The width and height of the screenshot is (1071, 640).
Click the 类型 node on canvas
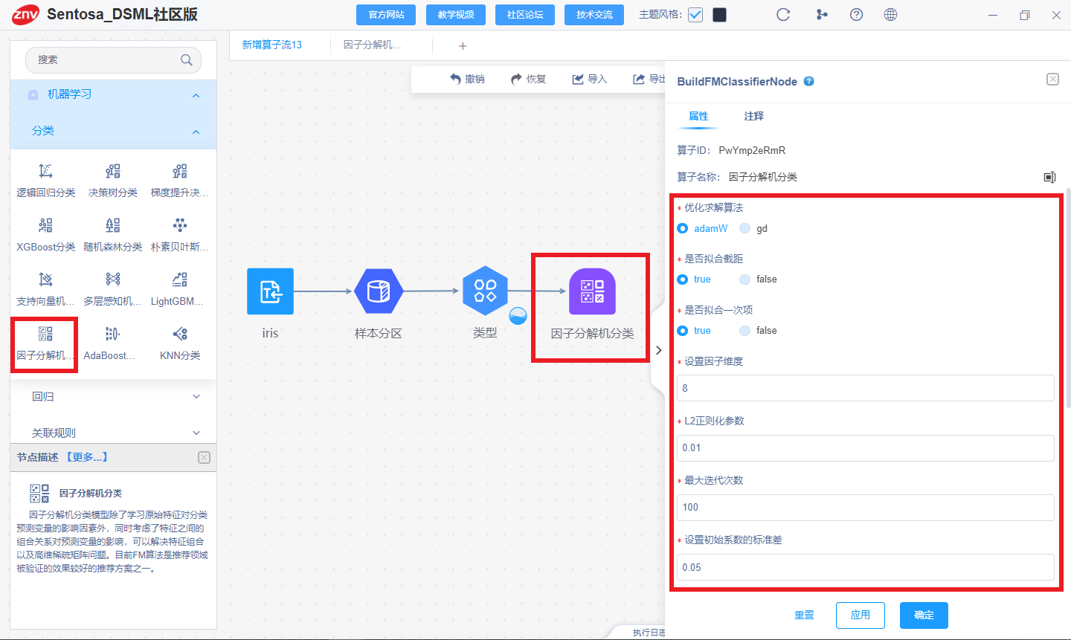(486, 290)
